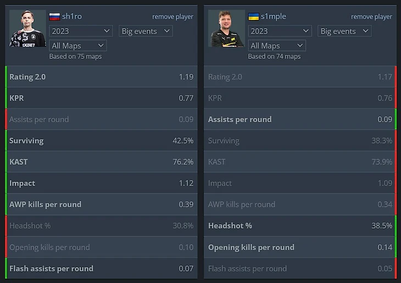Viewport: 401px width, 283px height.
Task: Open the s1mple player name link
Action: [x=274, y=17]
